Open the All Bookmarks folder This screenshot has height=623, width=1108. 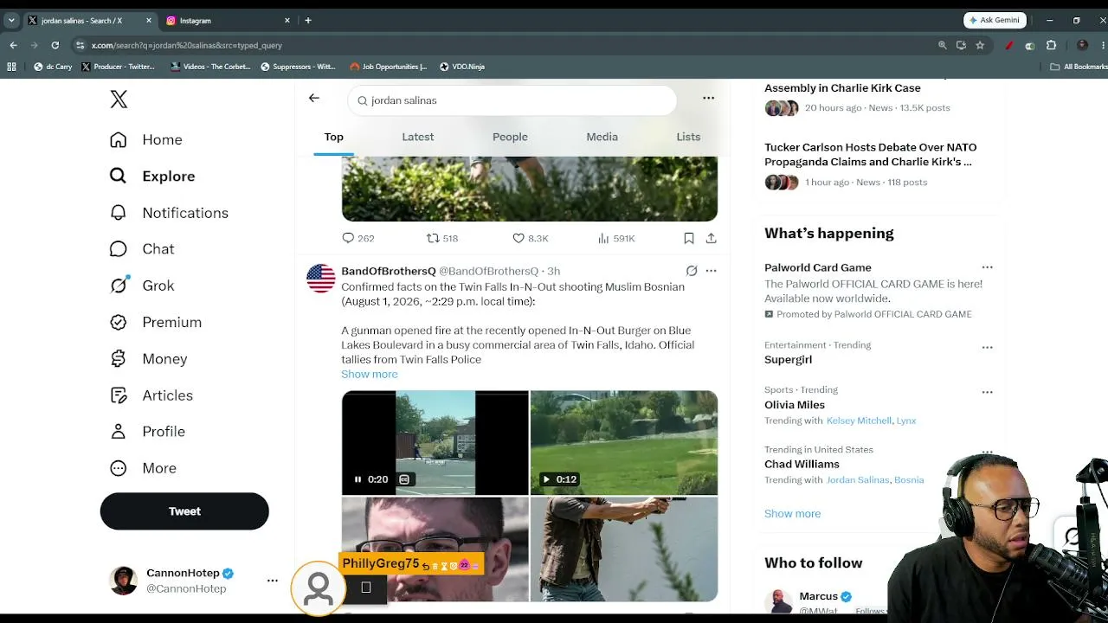(x=1078, y=67)
